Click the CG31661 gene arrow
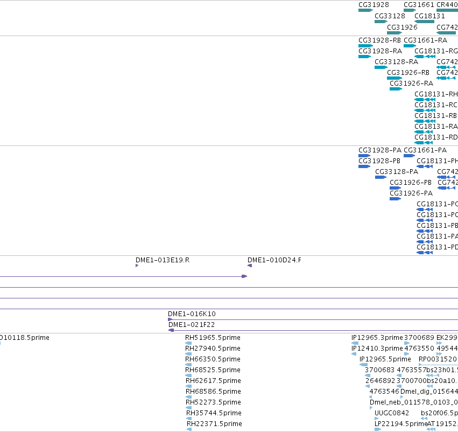 410,10
